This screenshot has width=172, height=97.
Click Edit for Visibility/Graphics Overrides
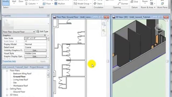(x=35, y=50)
